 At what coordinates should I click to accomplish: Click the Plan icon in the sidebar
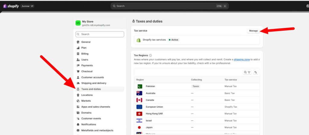pos(78,48)
